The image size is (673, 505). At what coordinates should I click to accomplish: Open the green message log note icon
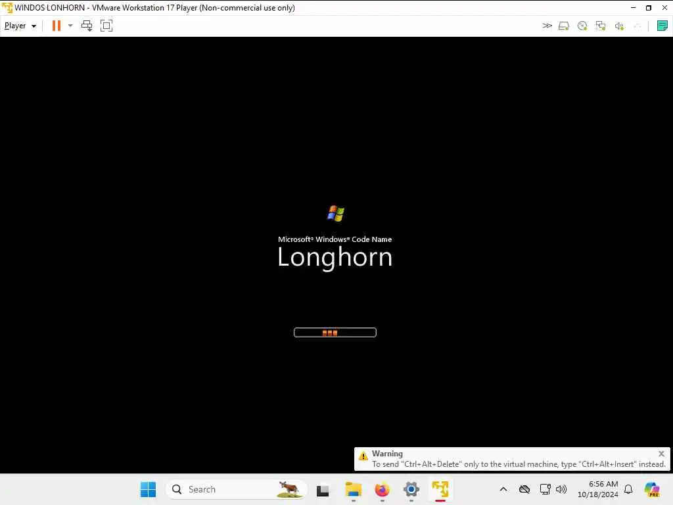(662, 26)
